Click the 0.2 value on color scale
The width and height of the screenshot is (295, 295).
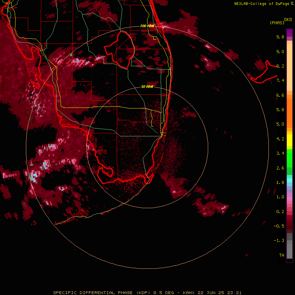pyautogui.click(x=280, y=212)
